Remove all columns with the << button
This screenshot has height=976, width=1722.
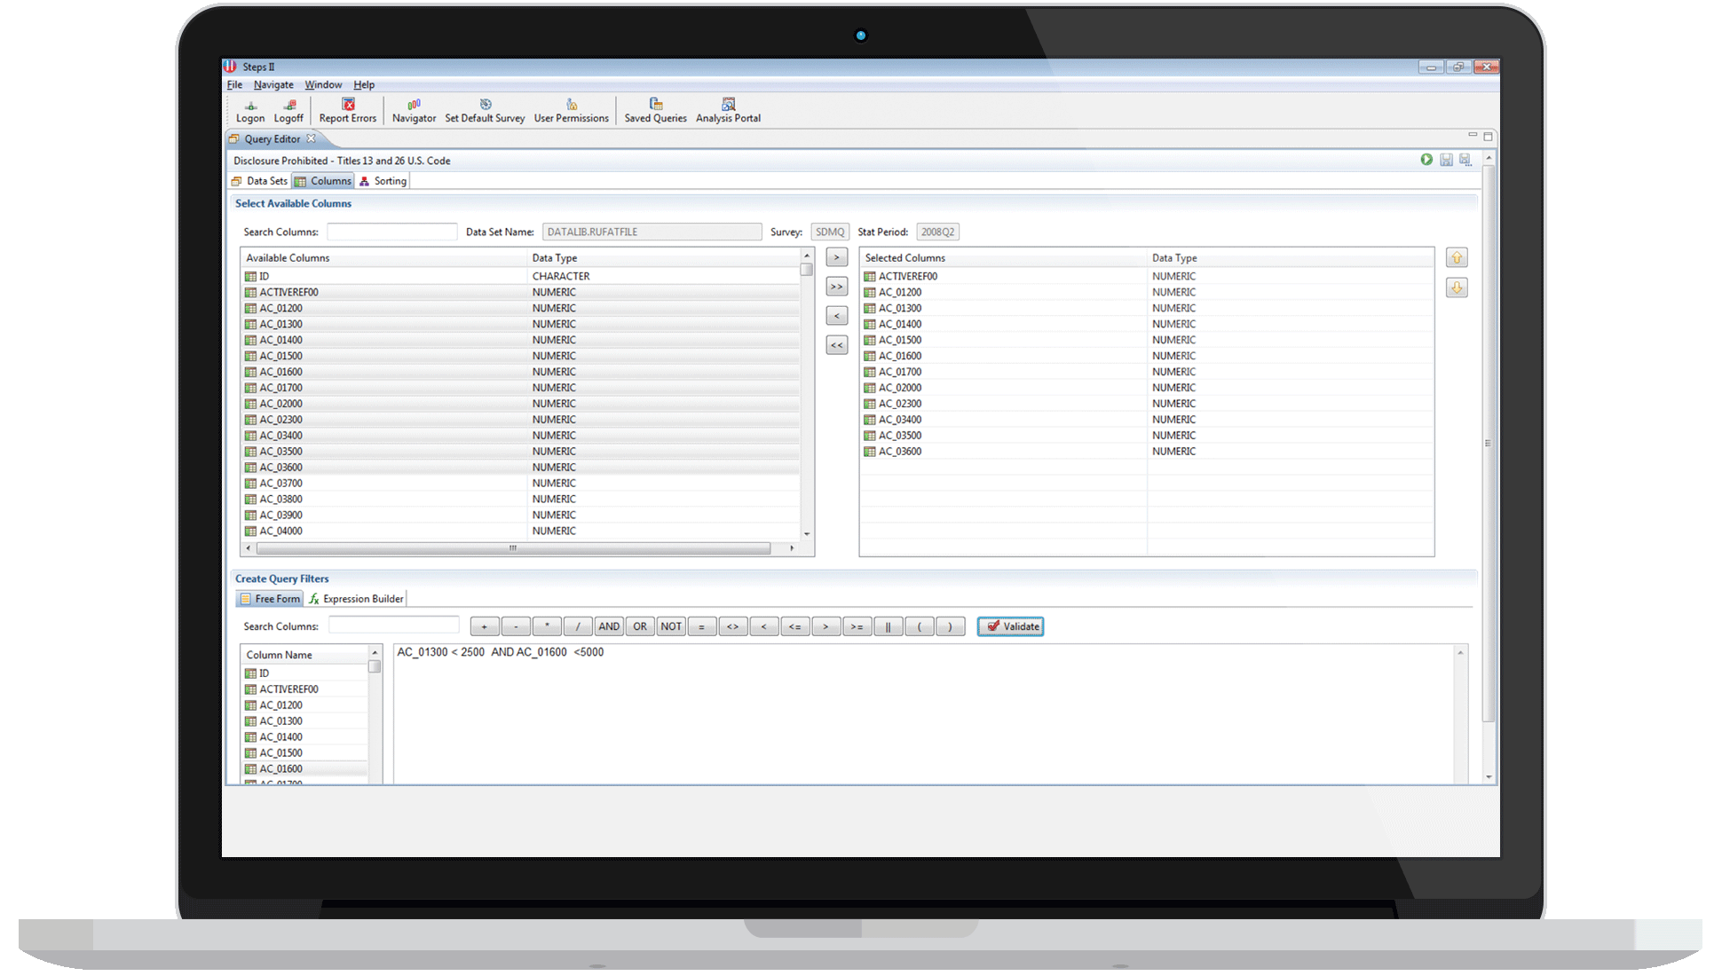pos(836,345)
